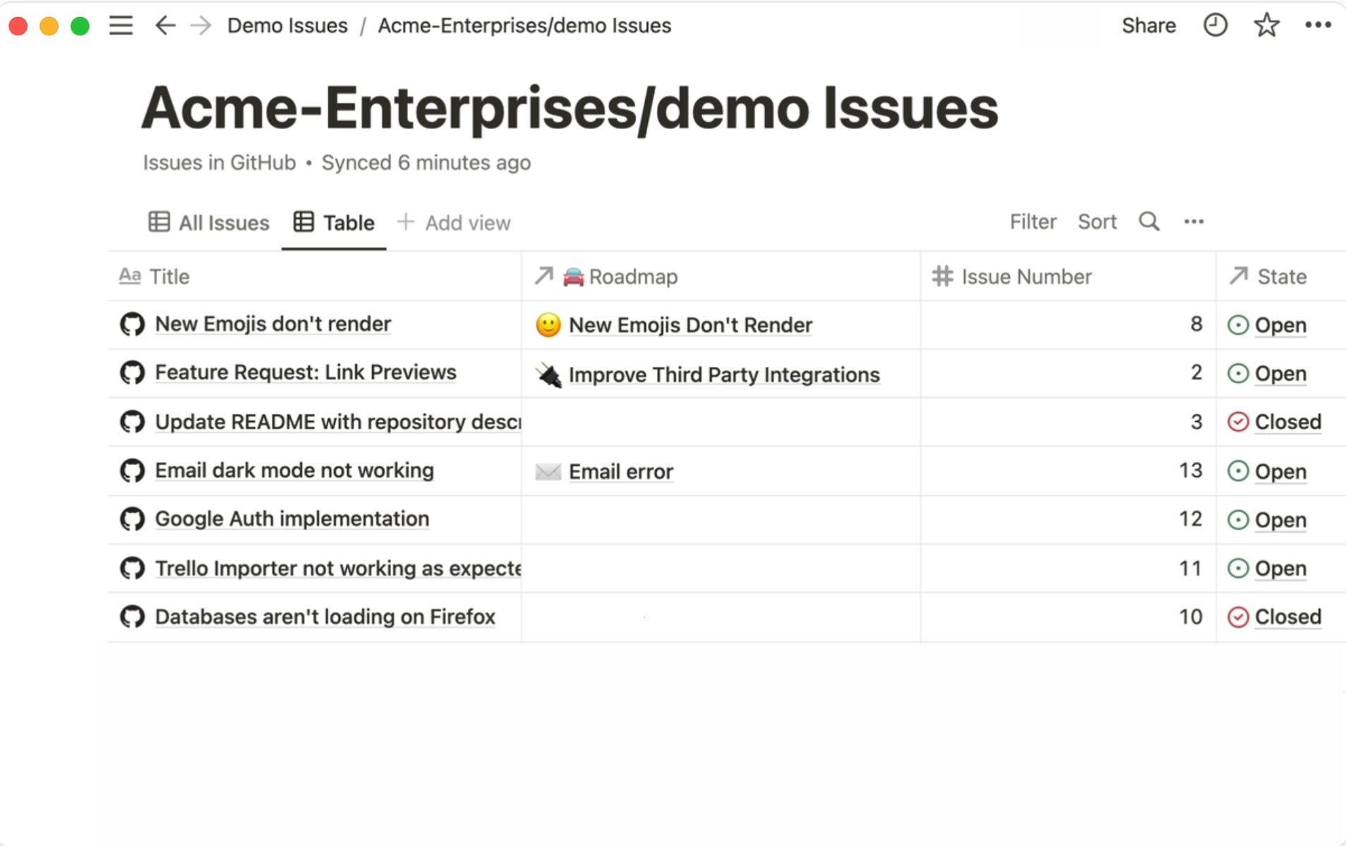Open Closed state of Firefox issue
1346x846 pixels.
pos(1287,617)
